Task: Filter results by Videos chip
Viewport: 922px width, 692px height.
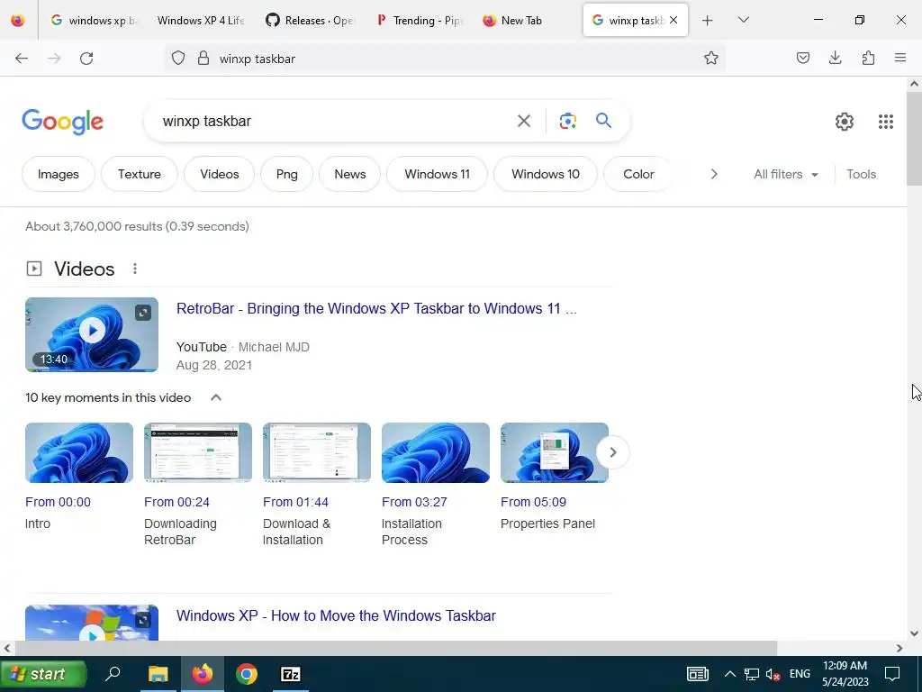Action: (220, 174)
